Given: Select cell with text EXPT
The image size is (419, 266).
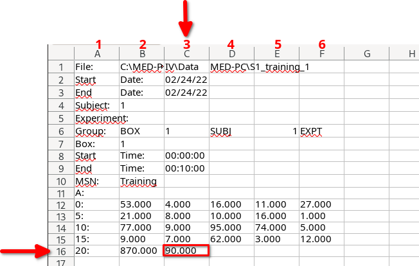Looking at the screenshot, I should (321, 131).
